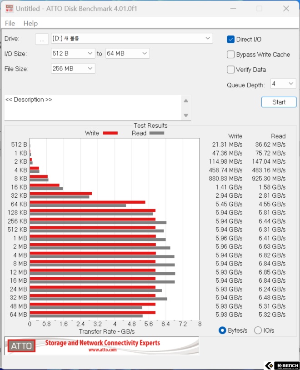Click the 64 MB read value 5.32 GB/s

(x=272, y=315)
